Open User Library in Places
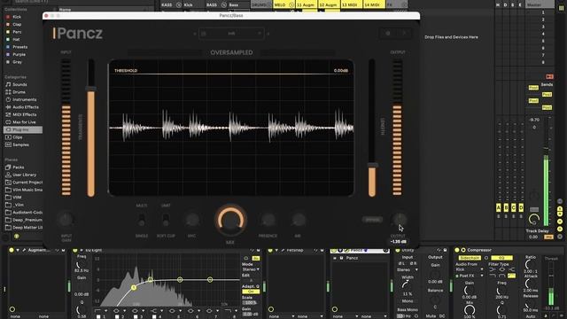 [x=23, y=175]
